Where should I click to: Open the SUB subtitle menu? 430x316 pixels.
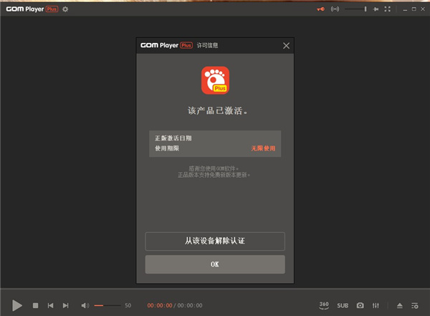click(x=343, y=305)
